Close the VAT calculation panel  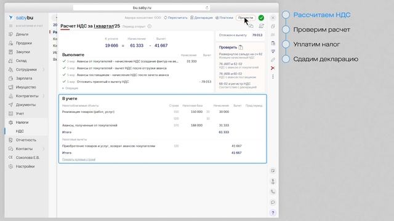pos(273,18)
